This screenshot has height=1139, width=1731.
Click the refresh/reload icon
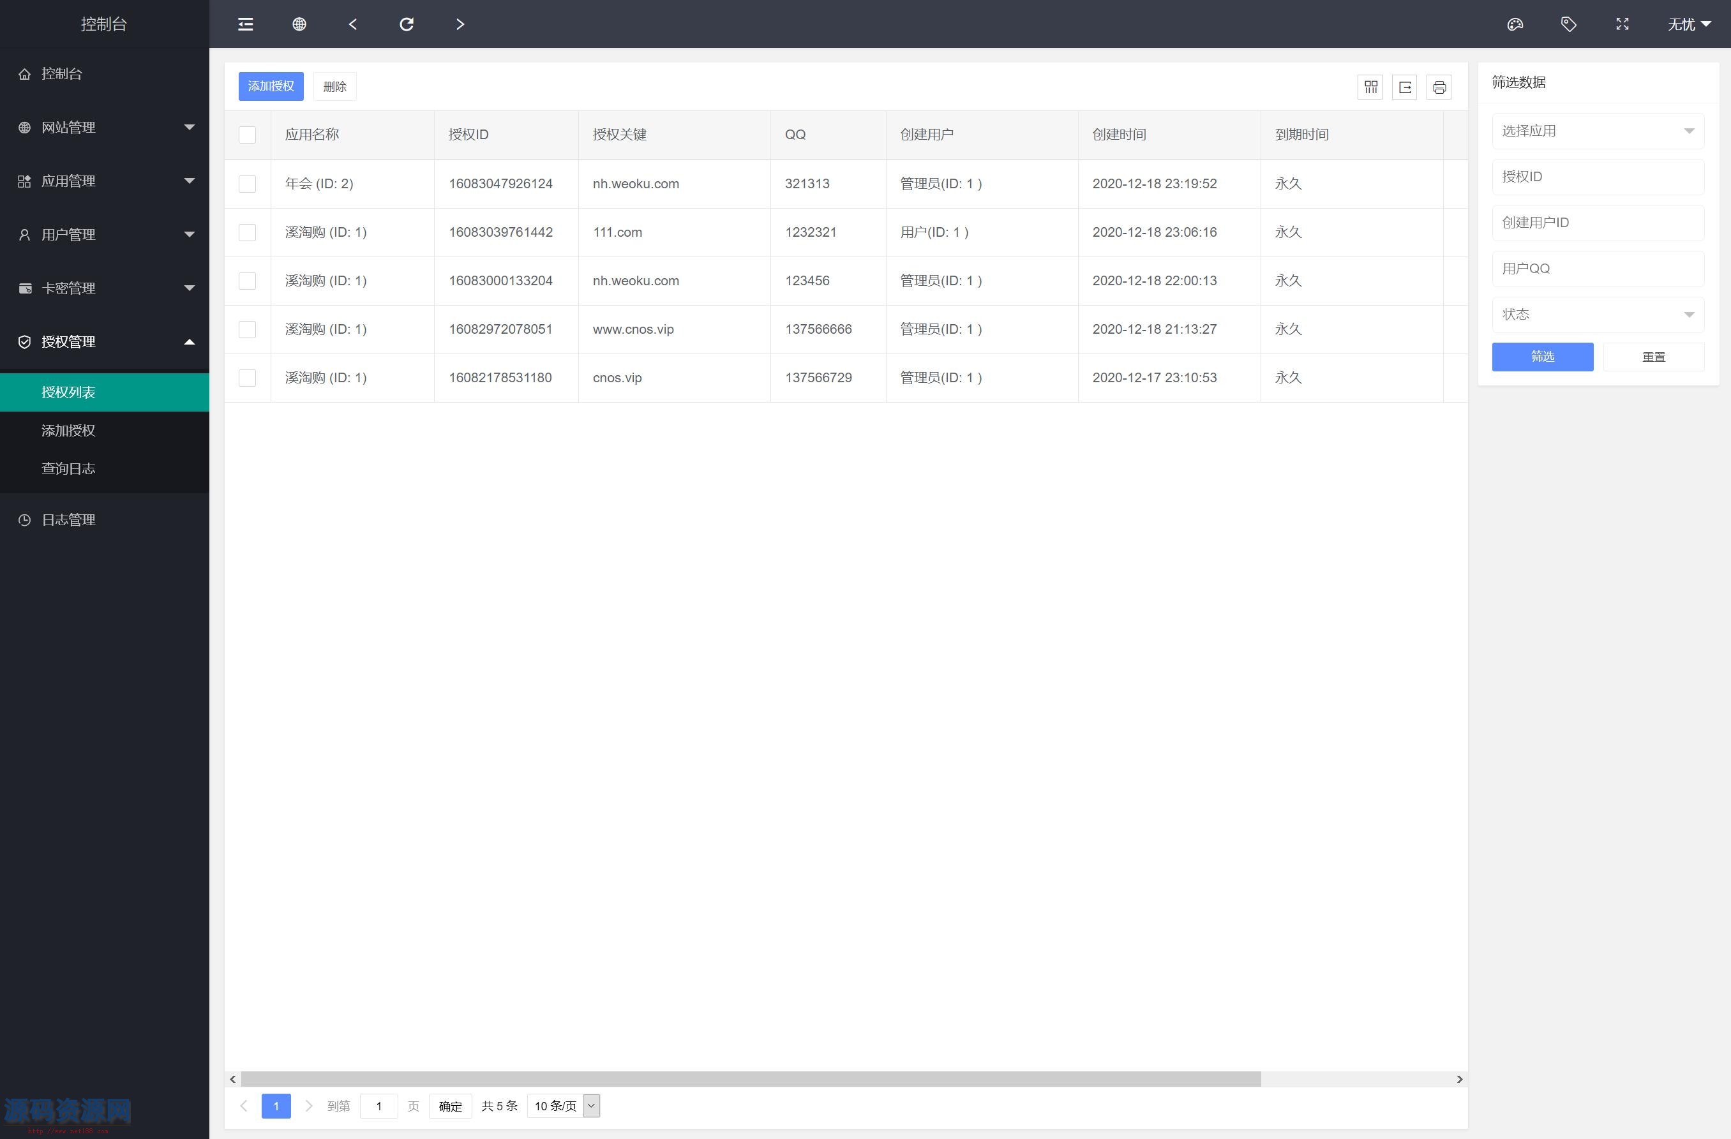click(x=407, y=23)
